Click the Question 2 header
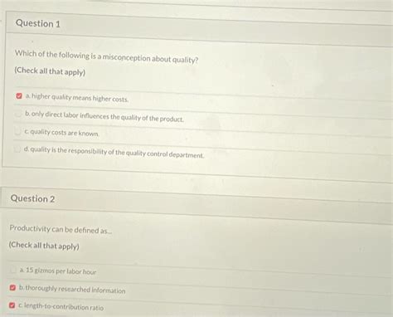The height and width of the screenshot is (317, 393). (x=32, y=198)
